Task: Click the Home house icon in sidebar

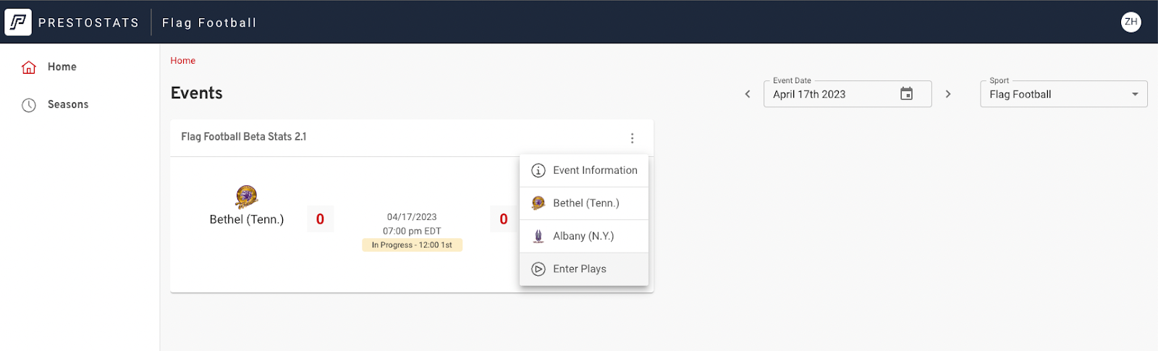Action: 29,67
